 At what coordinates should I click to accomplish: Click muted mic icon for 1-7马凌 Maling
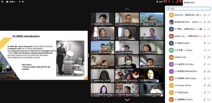pos(205,92)
